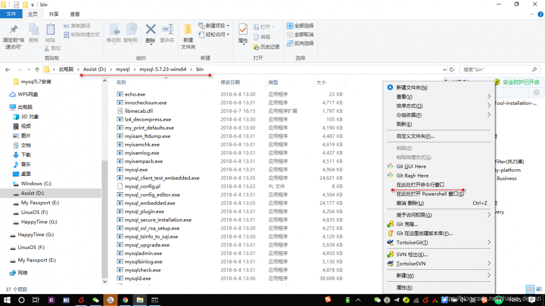
Task: Expand the recent locations dropdown arrow
Action: (x=30, y=69)
